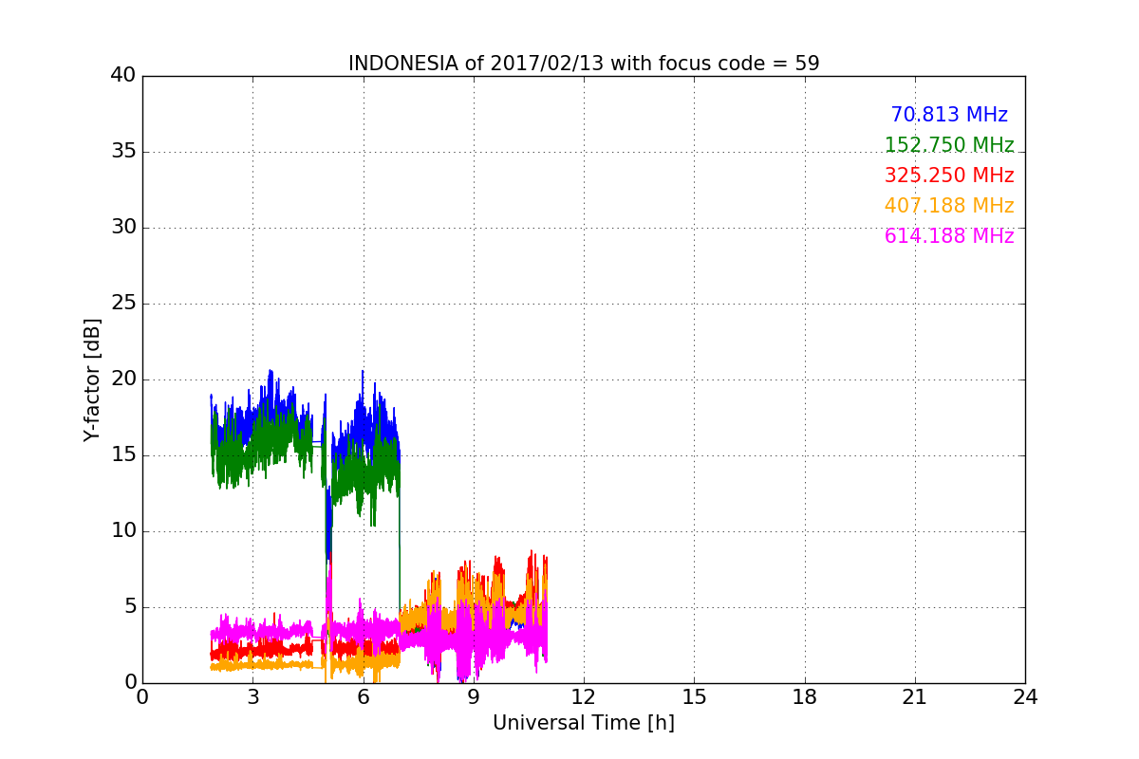Image resolution: width=1139 pixels, height=759 pixels.
Task: Click y-axis tick value 15
Action: click(122, 455)
